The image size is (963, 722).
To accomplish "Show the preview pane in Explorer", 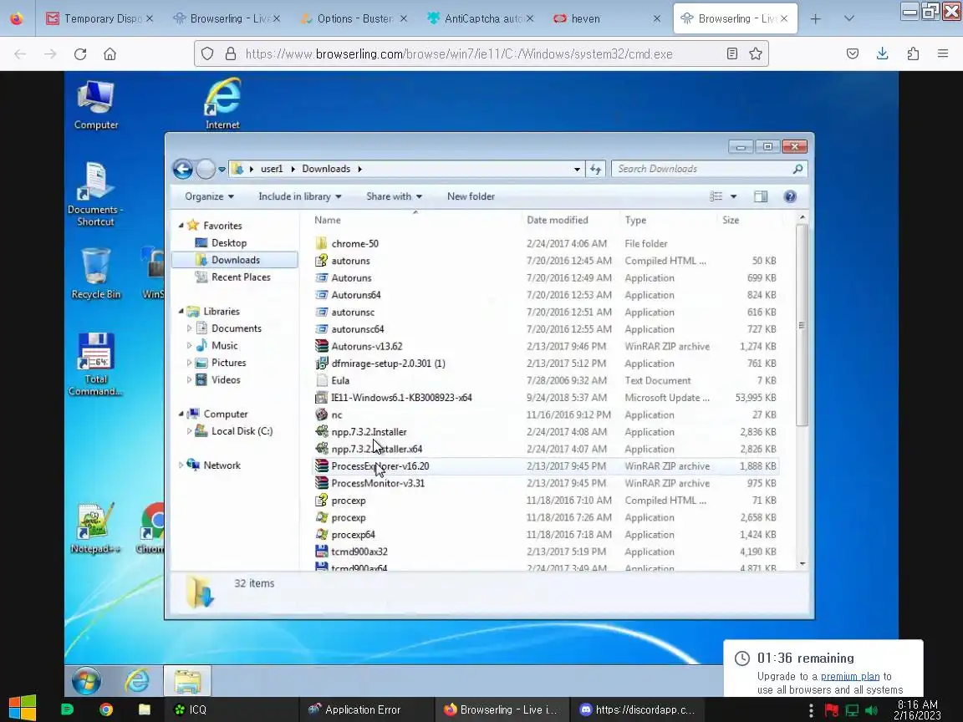I will click(x=761, y=196).
